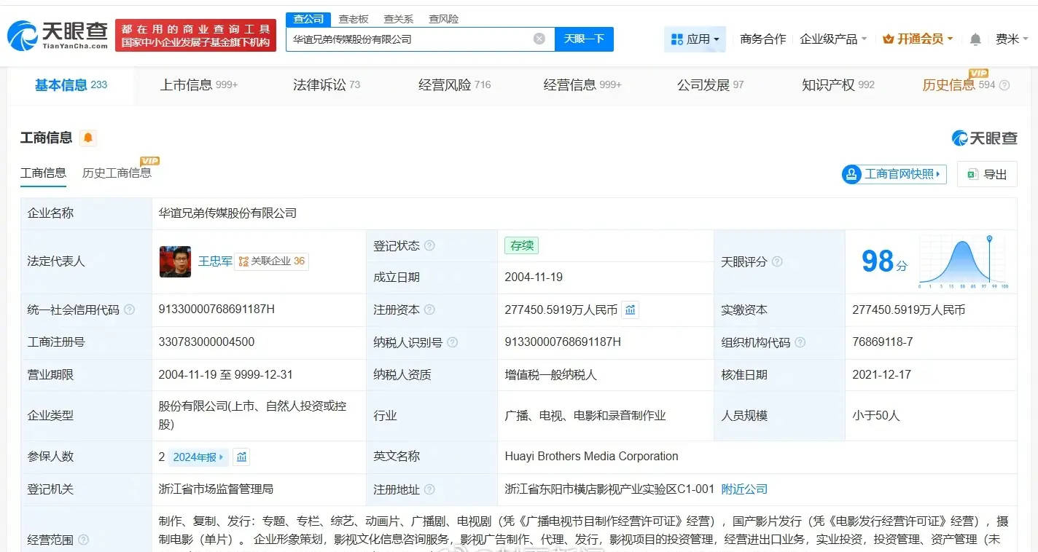Open the 应用 dropdown menu
1038x552 pixels.
pos(695,39)
